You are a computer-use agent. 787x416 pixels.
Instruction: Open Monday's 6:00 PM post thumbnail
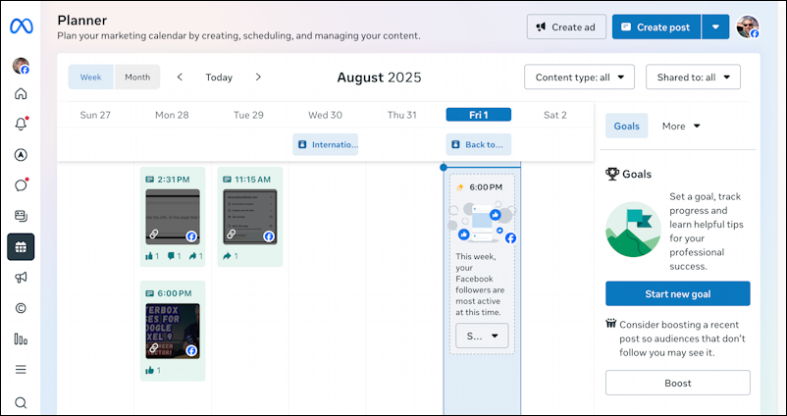pyautogui.click(x=173, y=331)
